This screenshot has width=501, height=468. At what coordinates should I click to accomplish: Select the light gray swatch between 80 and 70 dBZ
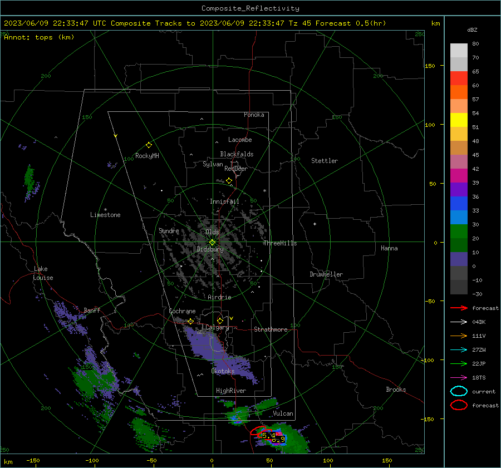(459, 51)
